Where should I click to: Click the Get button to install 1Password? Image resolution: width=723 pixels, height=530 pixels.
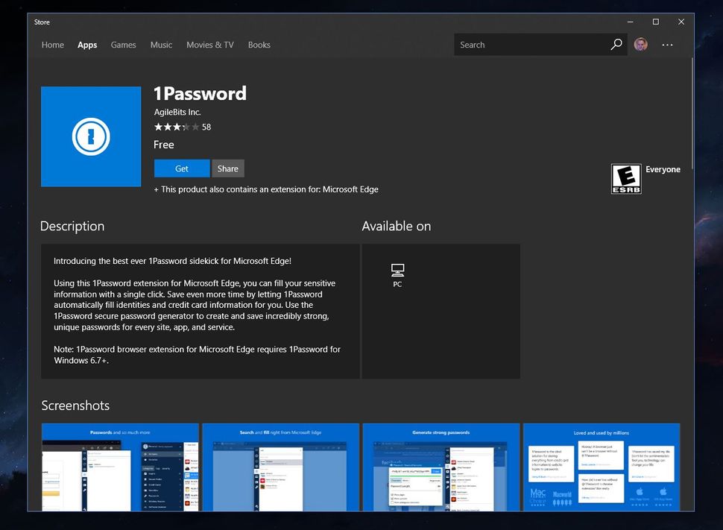(181, 168)
